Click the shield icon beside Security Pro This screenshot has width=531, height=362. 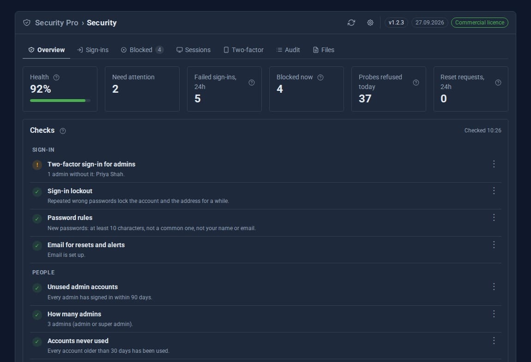pyautogui.click(x=27, y=23)
